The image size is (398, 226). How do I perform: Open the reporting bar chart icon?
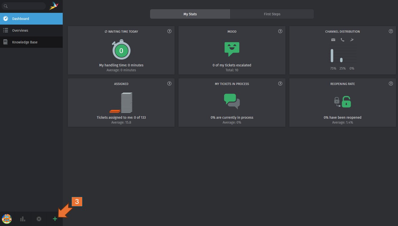point(23,219)
